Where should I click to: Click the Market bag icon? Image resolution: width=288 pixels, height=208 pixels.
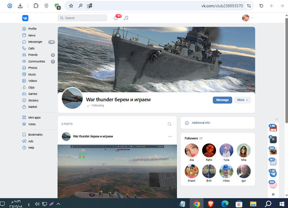24,107
